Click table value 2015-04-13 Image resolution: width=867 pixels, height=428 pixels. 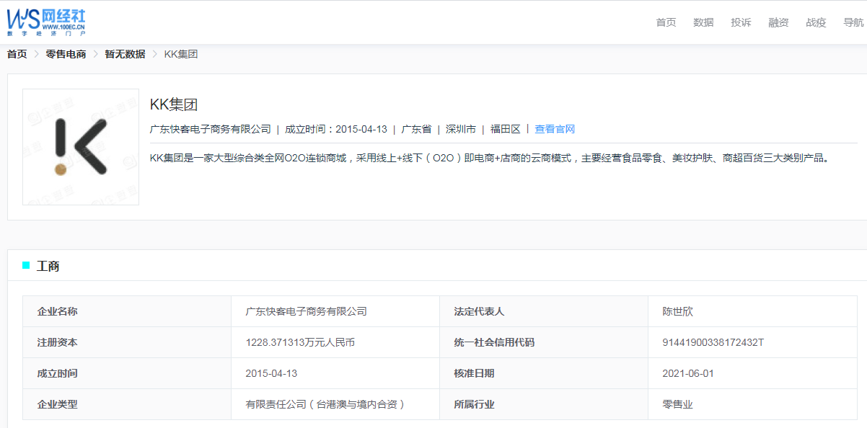click(271, 373)
